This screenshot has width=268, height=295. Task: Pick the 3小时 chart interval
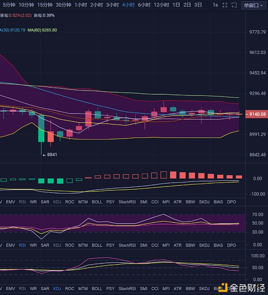(113, 5)
